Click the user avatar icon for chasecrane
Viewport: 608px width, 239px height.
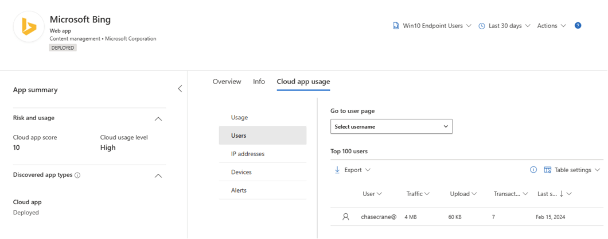coord(345,217)
